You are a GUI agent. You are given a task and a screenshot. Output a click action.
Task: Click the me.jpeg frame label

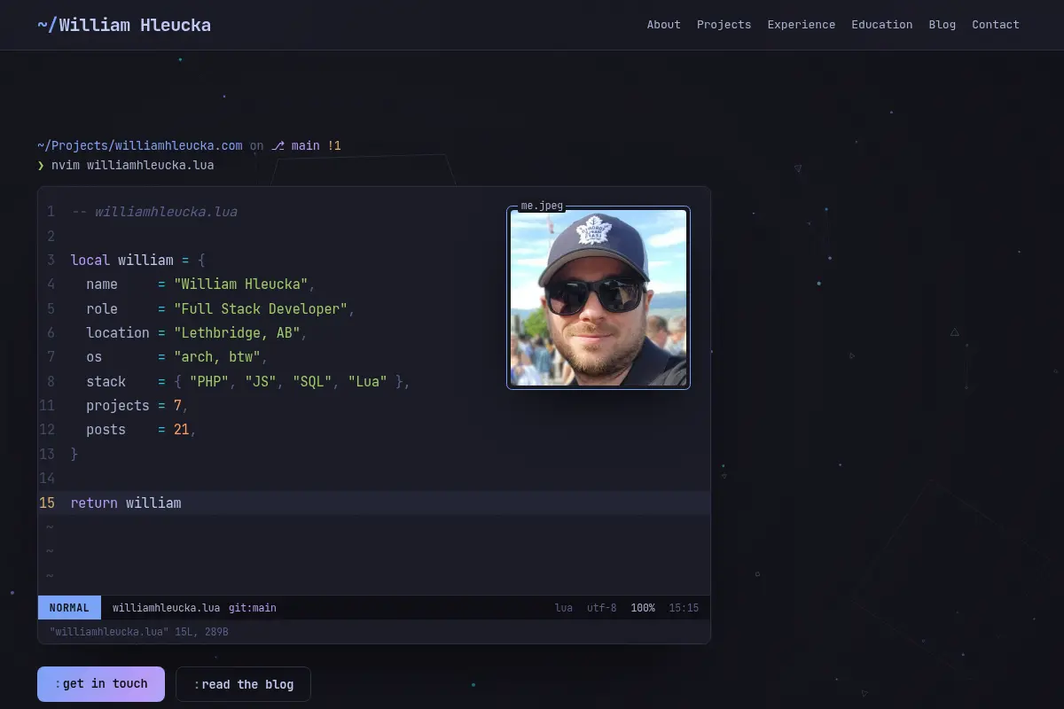tap(542, 206)
